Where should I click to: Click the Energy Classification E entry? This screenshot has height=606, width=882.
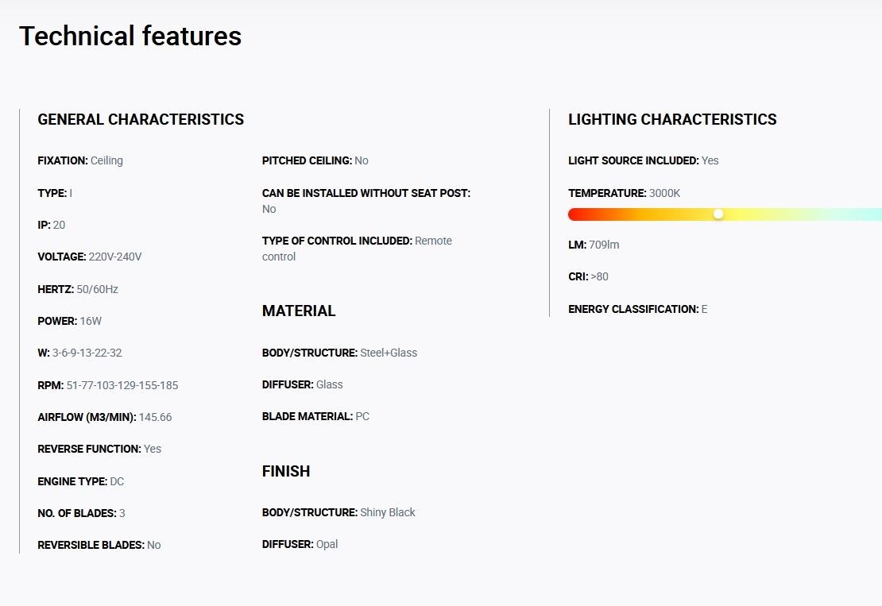pos(638,309)
